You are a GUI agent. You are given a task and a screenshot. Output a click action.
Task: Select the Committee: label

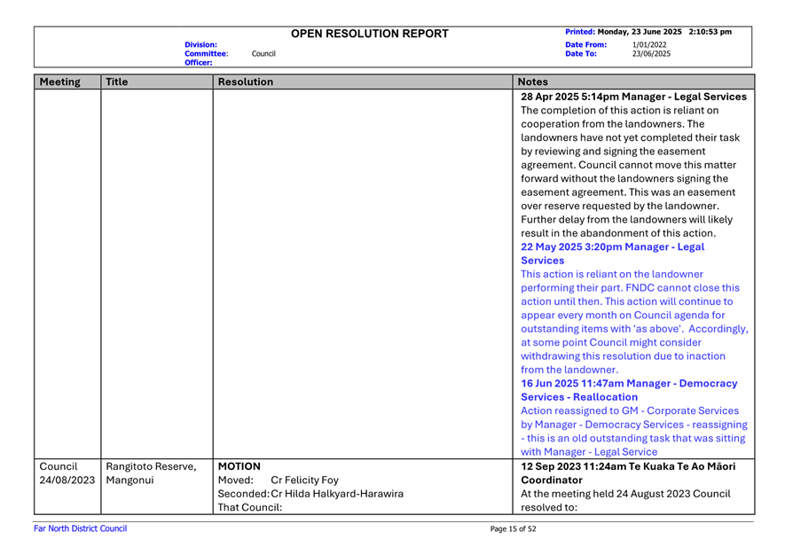pyautogui.click(x=207, y=53)
